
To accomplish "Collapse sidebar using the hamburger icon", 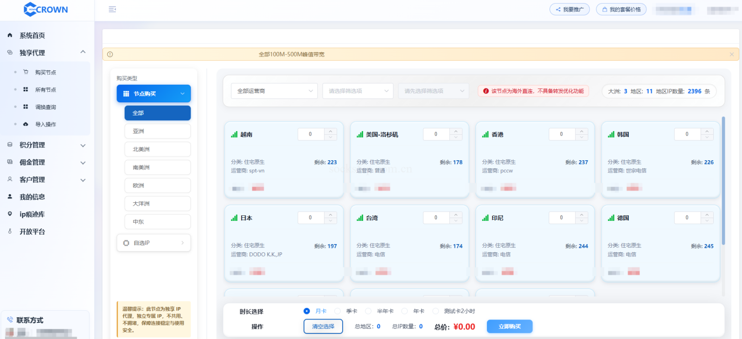I will [x=112, y=9].
